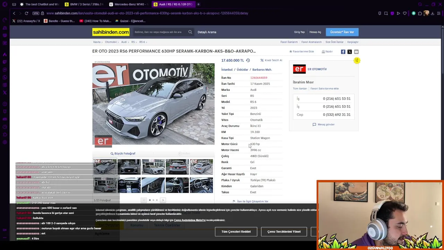Share listing by email icon
This screenshot has width=444, height=250.
tap(356, 52)
